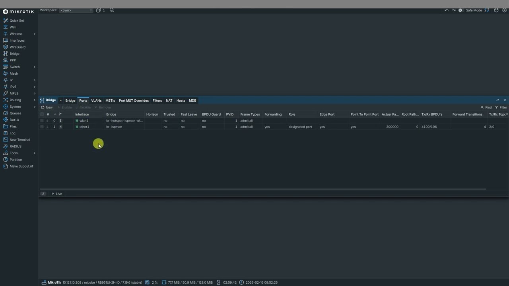Switch to the NAT tab
The image size is (509, 286).
click(x=169, y=100)
